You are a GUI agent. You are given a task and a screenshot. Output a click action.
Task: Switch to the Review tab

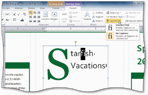(31, 8)
